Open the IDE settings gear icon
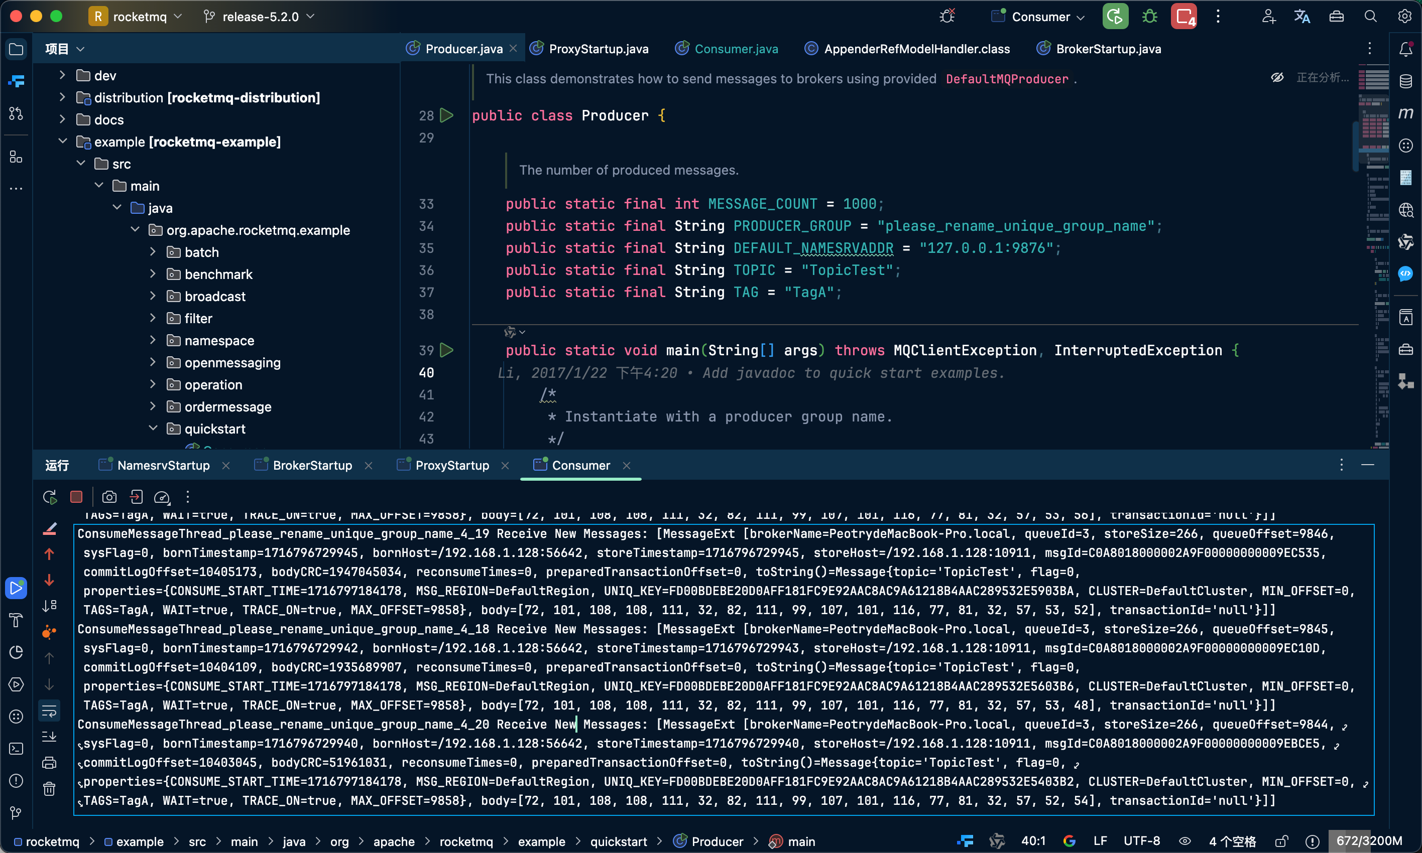 [x=1404, y=17]
